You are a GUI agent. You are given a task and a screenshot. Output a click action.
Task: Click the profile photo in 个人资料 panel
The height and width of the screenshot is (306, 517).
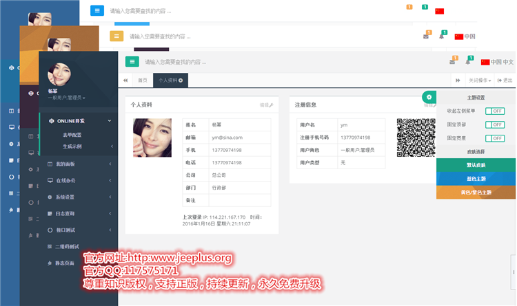[152, 138]
